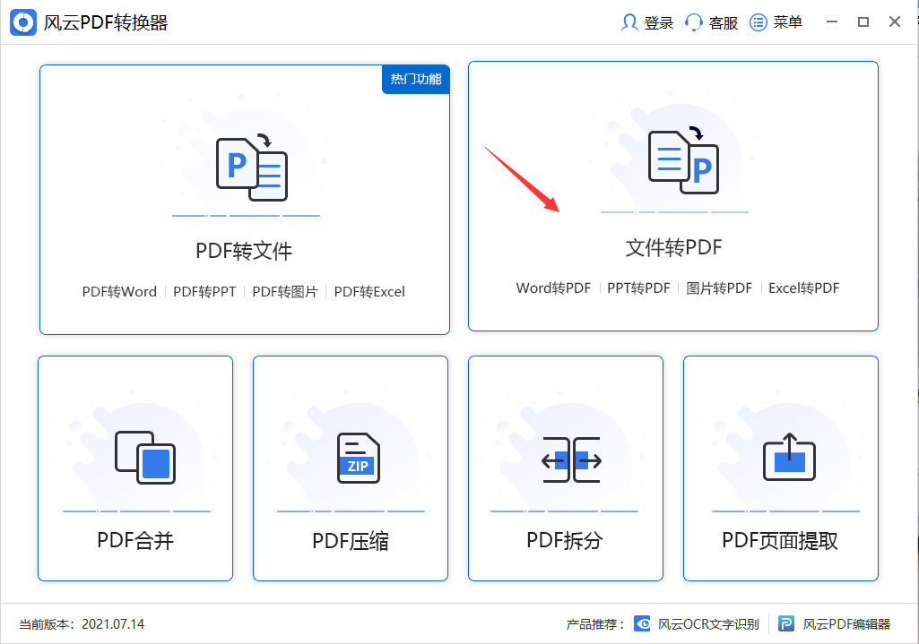
Task: Select the PDF转Word link
Action: point(118,292)
